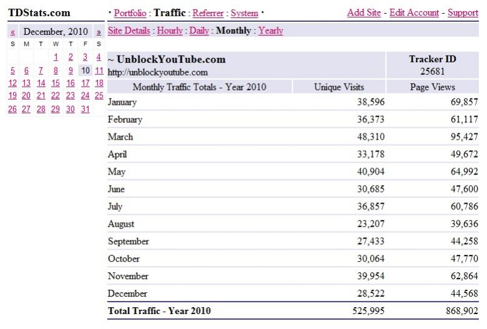Select December 31 in the calendar
The height and width of the screenshot is (329, 487).
pyautogui.click(x=85, y=109)
